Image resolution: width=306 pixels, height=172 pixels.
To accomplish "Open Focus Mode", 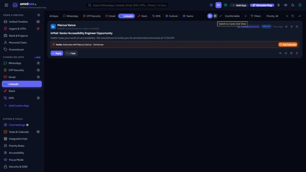I will point(22,160).
